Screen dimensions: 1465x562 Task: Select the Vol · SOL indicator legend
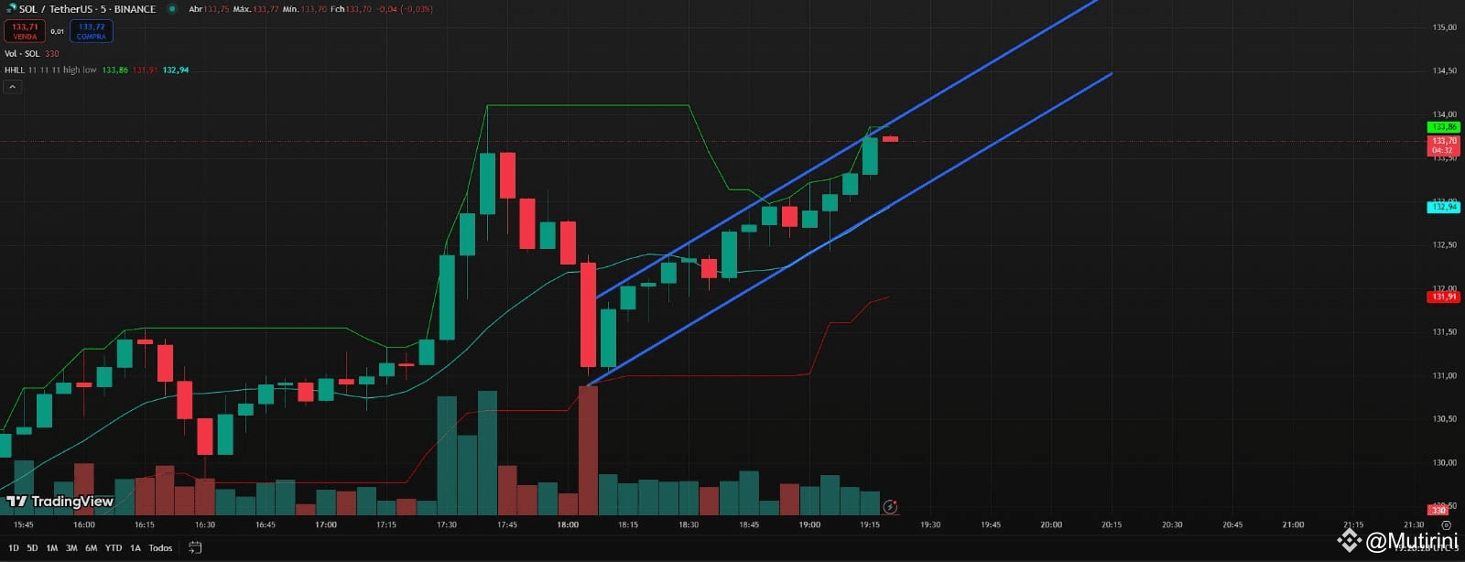click(x=22, y=54)
